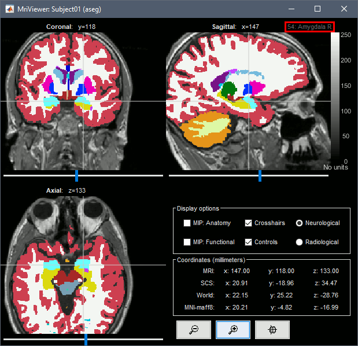Viewport: 358px width, 346px height.
Task: Select the Radiological orientation radio button
Action: point(300,242)
